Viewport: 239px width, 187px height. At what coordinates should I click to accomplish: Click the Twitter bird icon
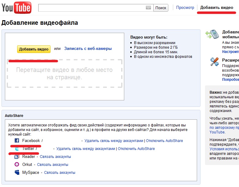point(17,149)
